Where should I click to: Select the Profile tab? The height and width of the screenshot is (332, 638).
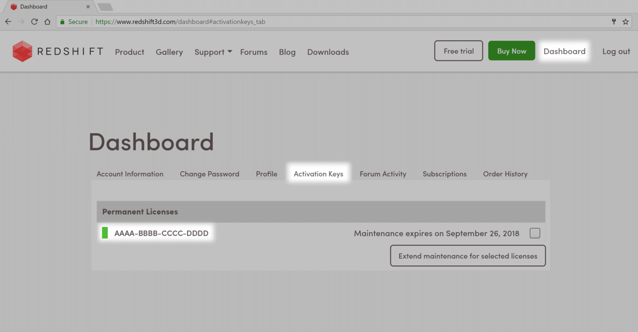[x=266, y=174]
